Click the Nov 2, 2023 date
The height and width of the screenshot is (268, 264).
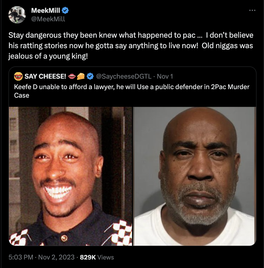(56, 257)
